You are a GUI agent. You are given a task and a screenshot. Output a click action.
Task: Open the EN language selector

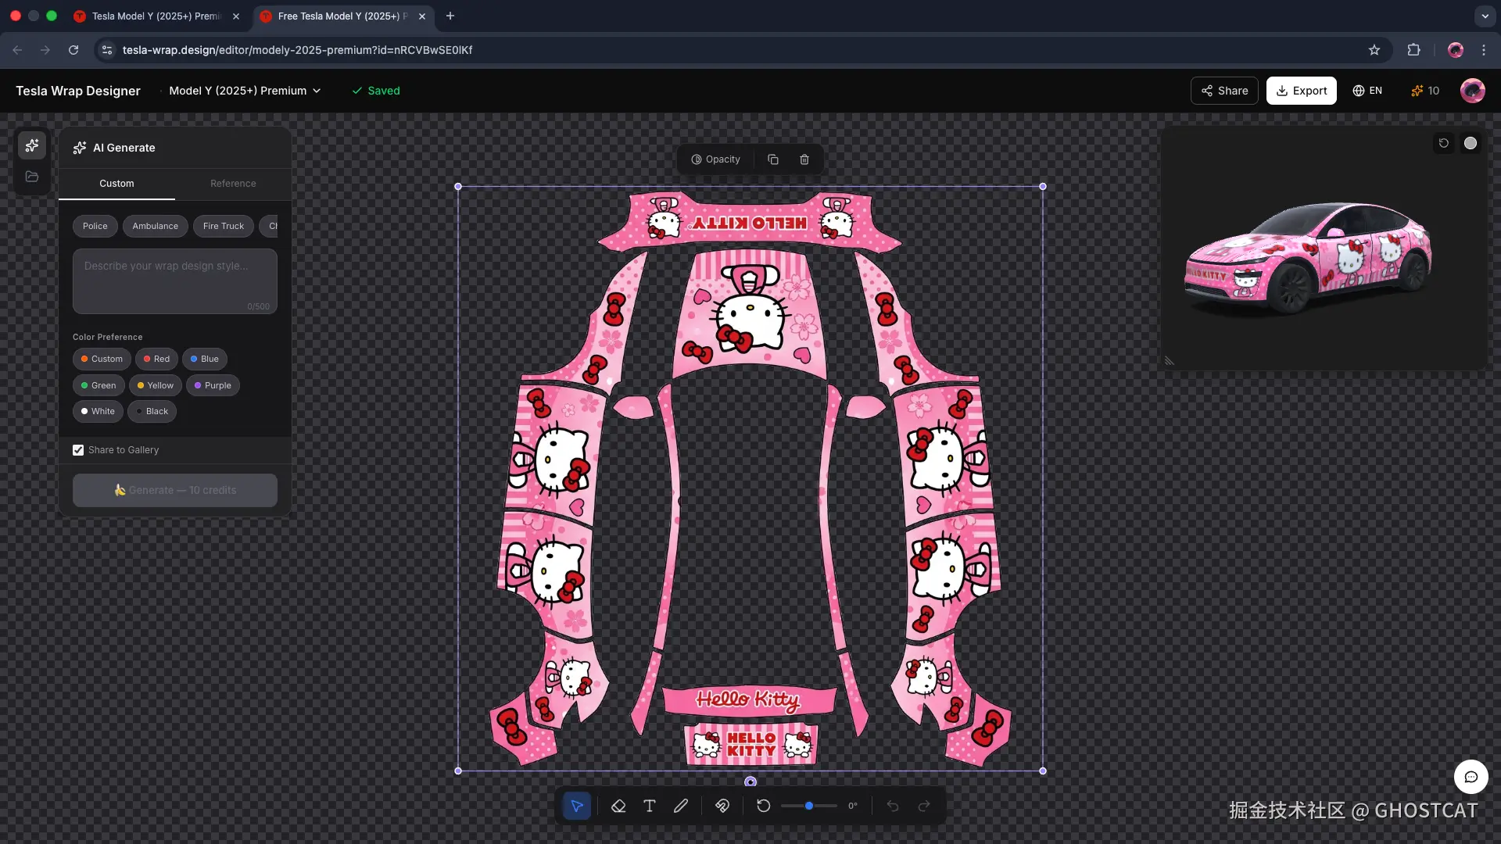click(1367, 91)
